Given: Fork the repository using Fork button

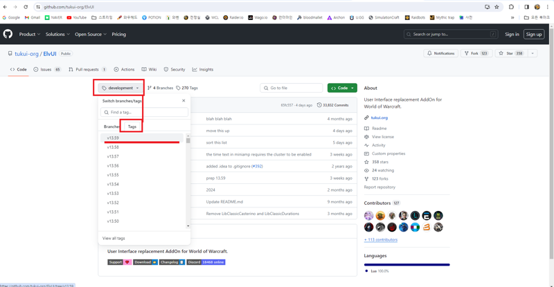Looking at the screenshot, I should tap(474, 53).
